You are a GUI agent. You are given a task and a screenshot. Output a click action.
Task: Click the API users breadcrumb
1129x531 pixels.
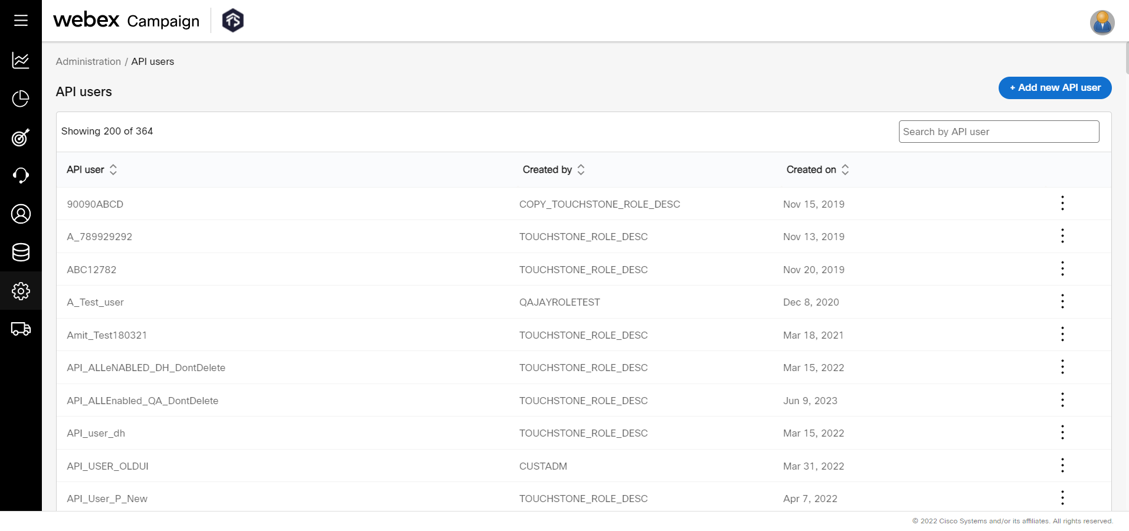153,61
